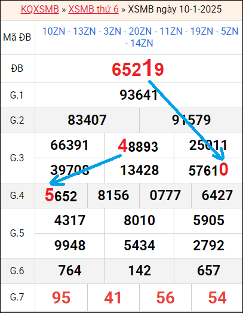Click G.4 number 8156
Screen dimensions: 243x313
(x=113, y=195)
